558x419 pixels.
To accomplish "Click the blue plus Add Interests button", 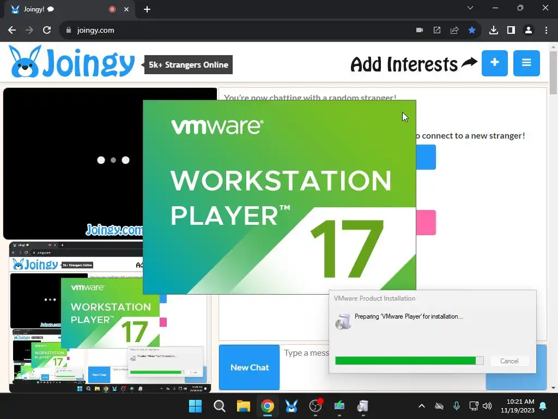I will pos(495,63).
